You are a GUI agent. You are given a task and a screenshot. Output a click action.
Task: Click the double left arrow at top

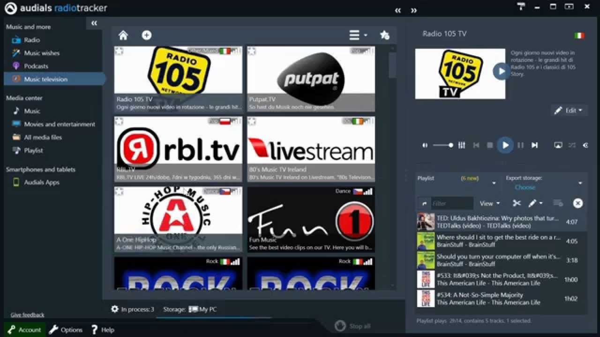point(398,10)
